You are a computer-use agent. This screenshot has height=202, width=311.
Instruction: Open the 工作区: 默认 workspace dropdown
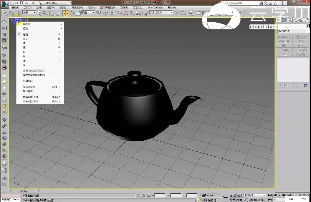(x=56, y=3)
